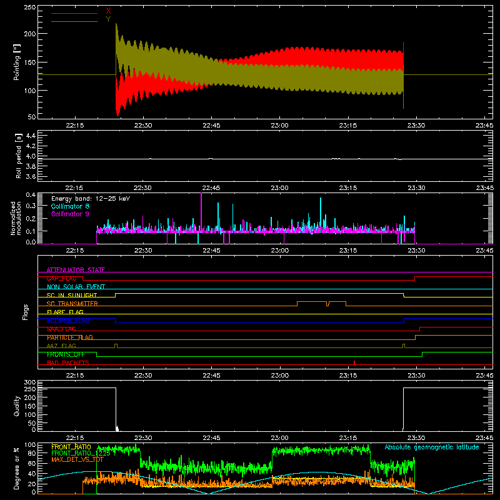Click the red X legend label
The height and width of the screenshot is (500, 500).
[108, 11]
